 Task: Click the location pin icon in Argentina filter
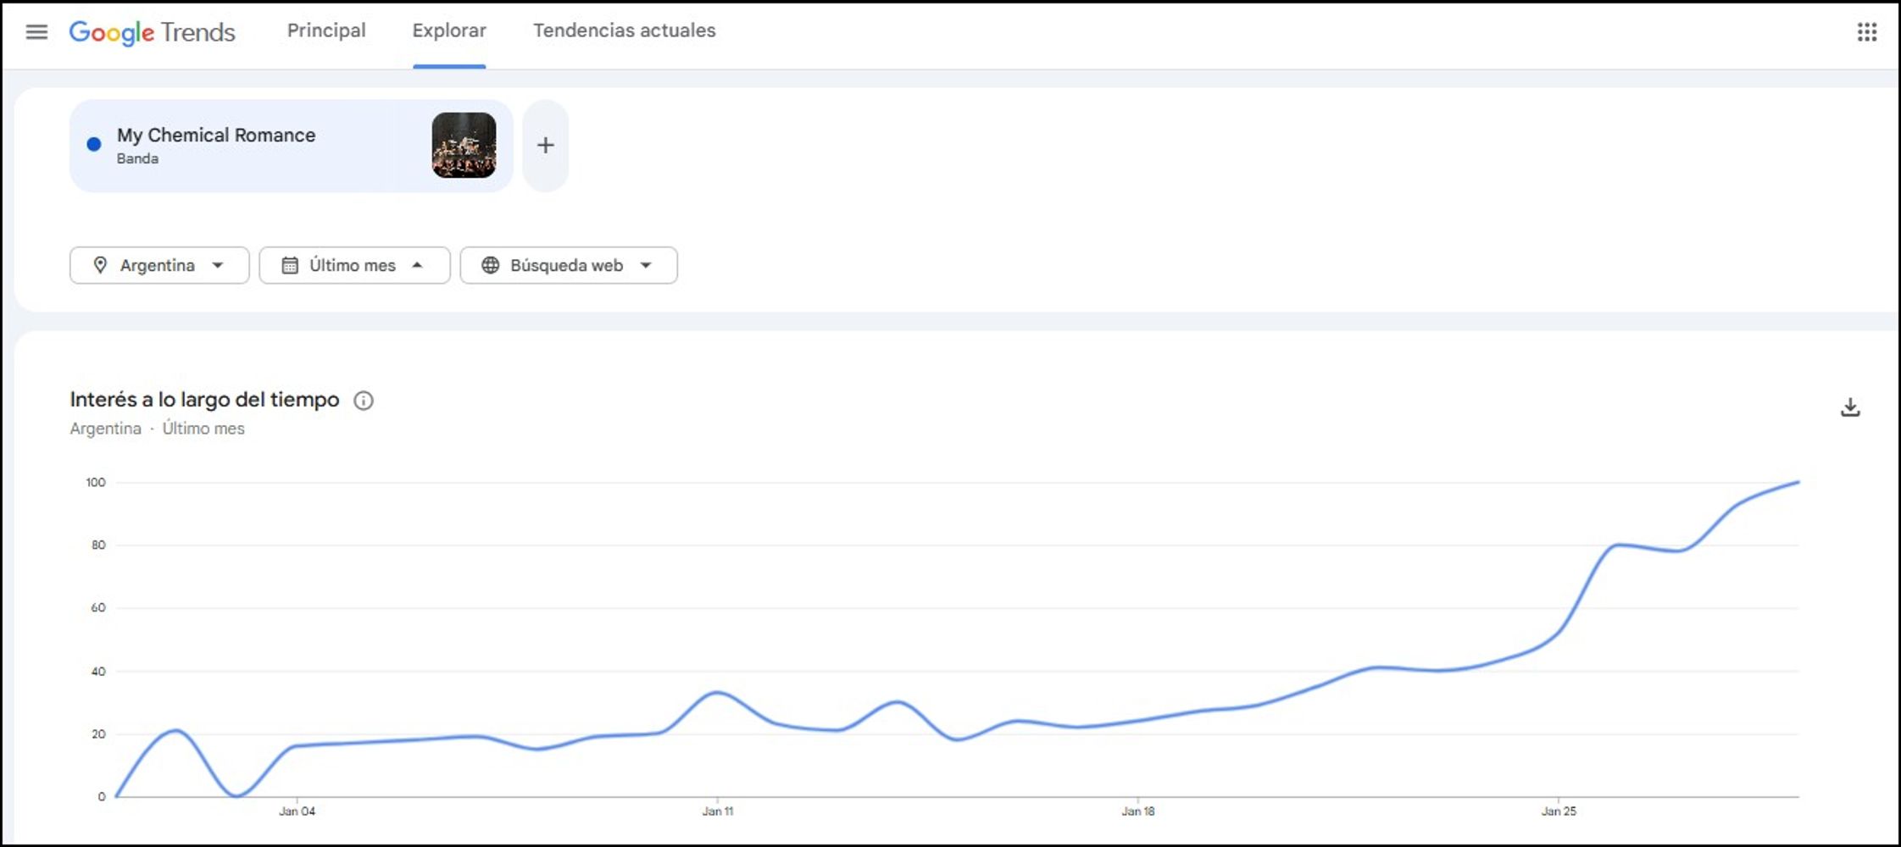100,265
